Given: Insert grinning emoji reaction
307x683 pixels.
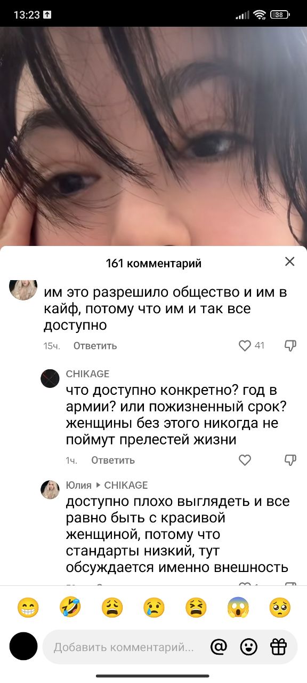Looking at the screenshot, I should pos(28,608).
